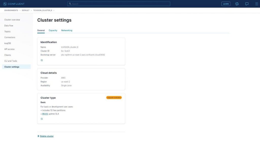Click inside the search input field
This screenshot has height=148, width=260.
pos(119,4)
